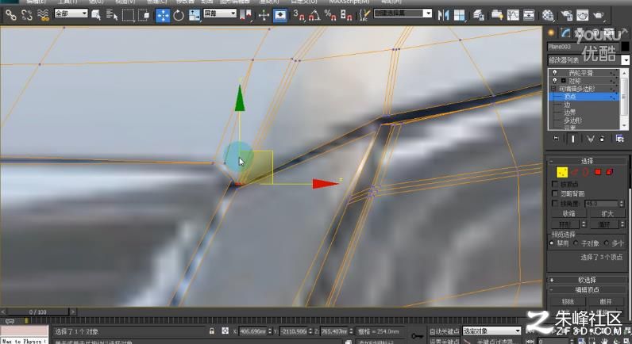Screen dimensions: 632x344
Task: Select the 多个 preview radio button
Action: coord(607,243)
